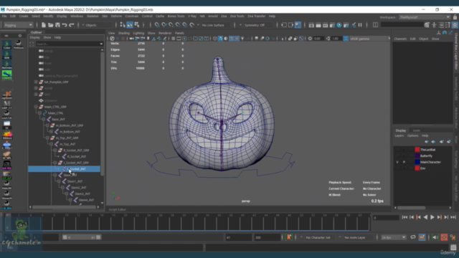Toggle visibility box of Butterfly layer
Viewport: 459px width, 258px height.
coord(397,156)
